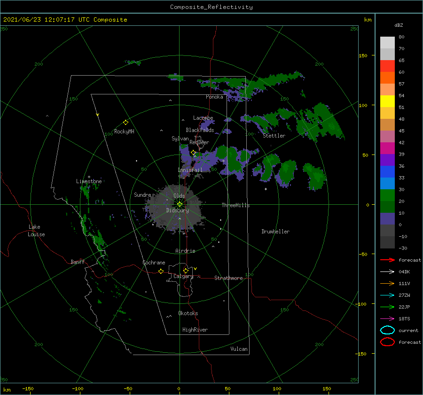Click the ThreeHills town label
This screenshot has width=423, height=395.
tap(235, 205)
